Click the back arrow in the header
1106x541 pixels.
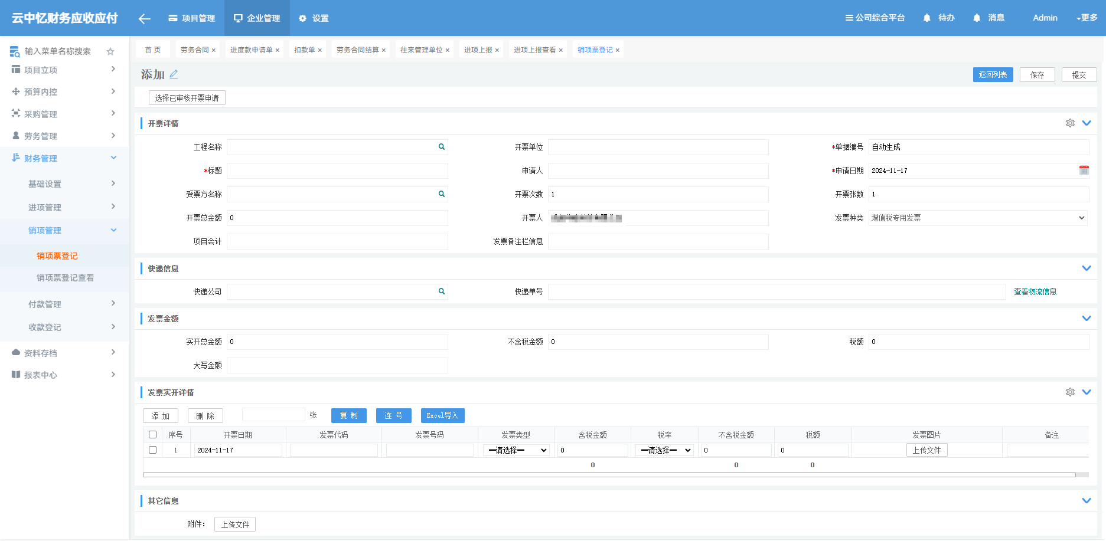pos(144,18)
